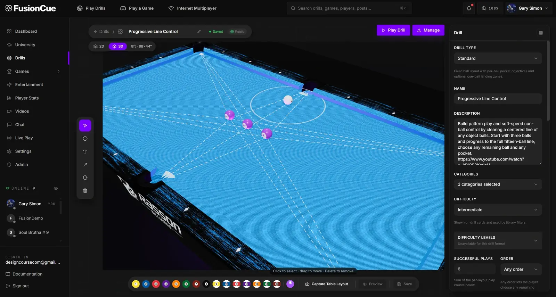
Task: Add the purple wildcard ball
Action: 290,284
